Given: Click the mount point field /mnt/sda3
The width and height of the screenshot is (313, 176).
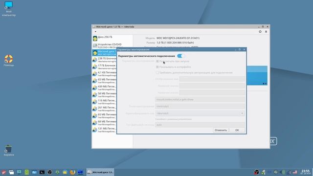Looking at the screenshot, I should [200, 107].
